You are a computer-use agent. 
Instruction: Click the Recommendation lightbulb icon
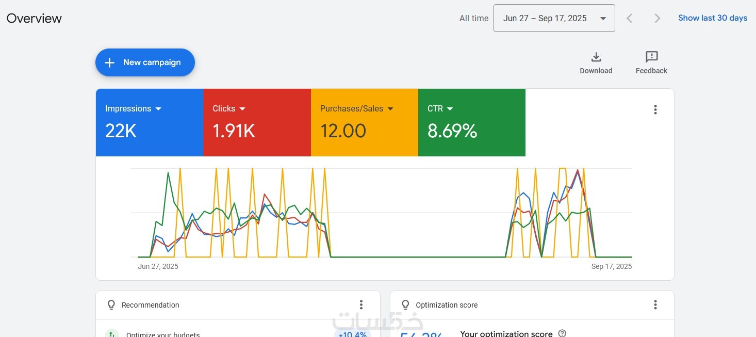(x=111, y=304)
